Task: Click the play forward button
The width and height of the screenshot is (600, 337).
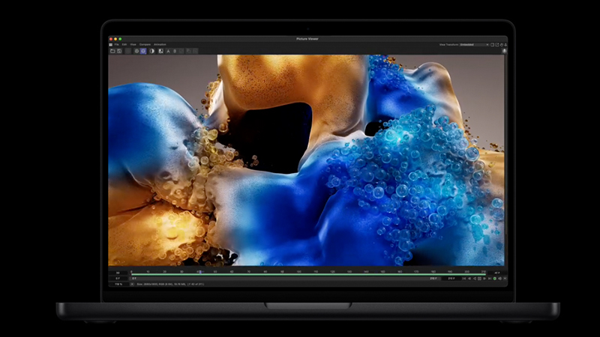Action: coord(484,279)
